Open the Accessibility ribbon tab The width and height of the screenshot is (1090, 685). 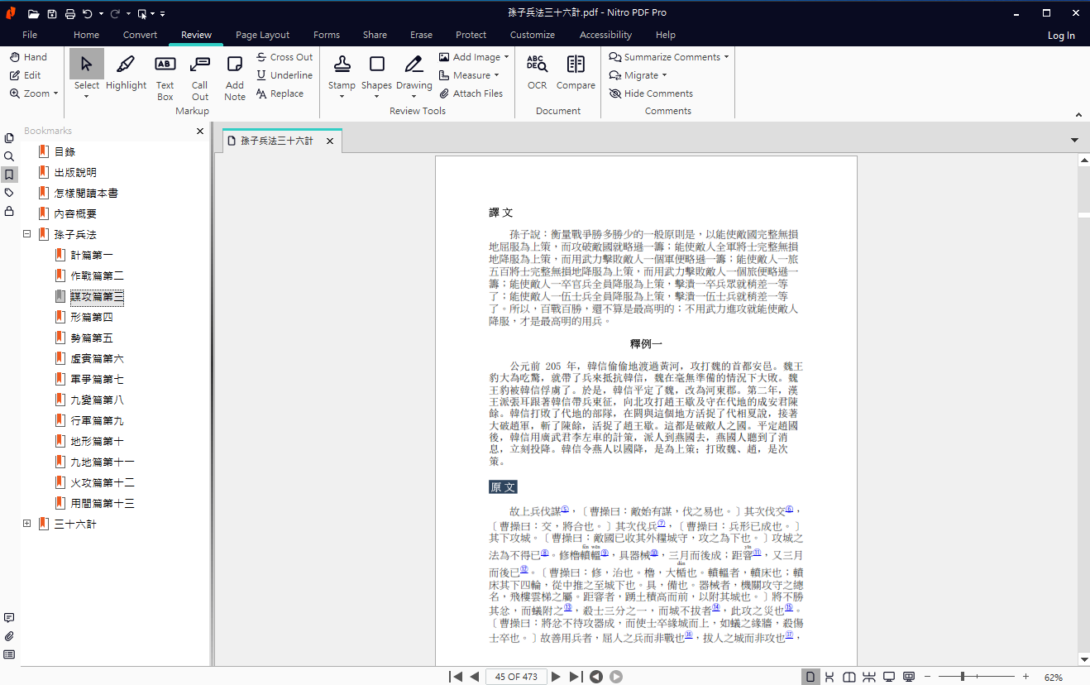[605, 35]
